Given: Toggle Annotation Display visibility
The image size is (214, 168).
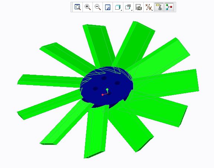Looking at the screenshot, I should tap(159, 7).
